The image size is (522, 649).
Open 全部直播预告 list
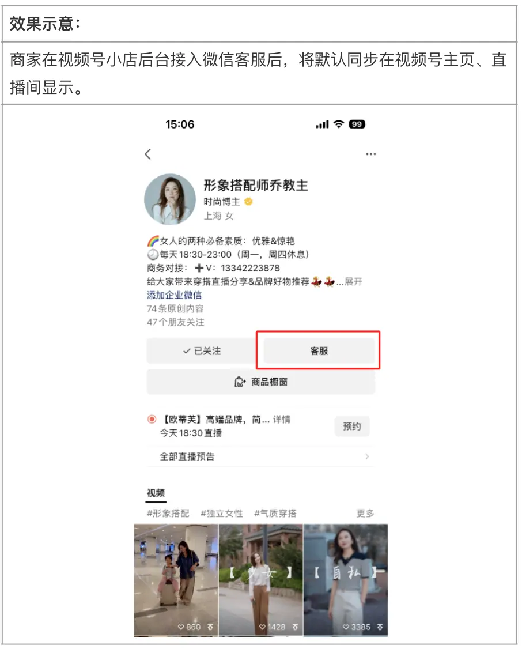click(x=260, y=456)
